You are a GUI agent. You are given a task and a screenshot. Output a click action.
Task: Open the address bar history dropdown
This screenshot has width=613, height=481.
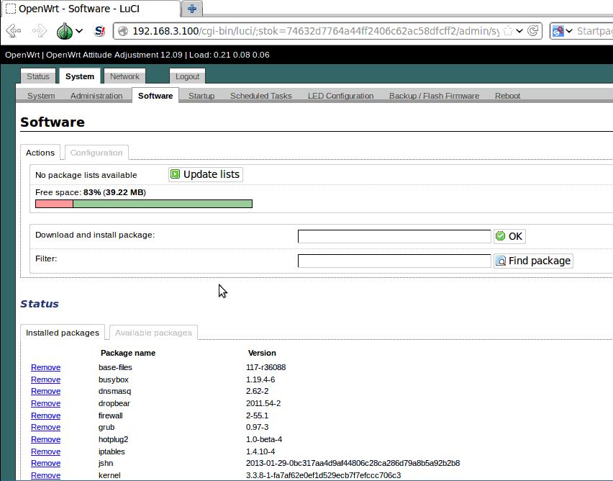tap(519, 31)
